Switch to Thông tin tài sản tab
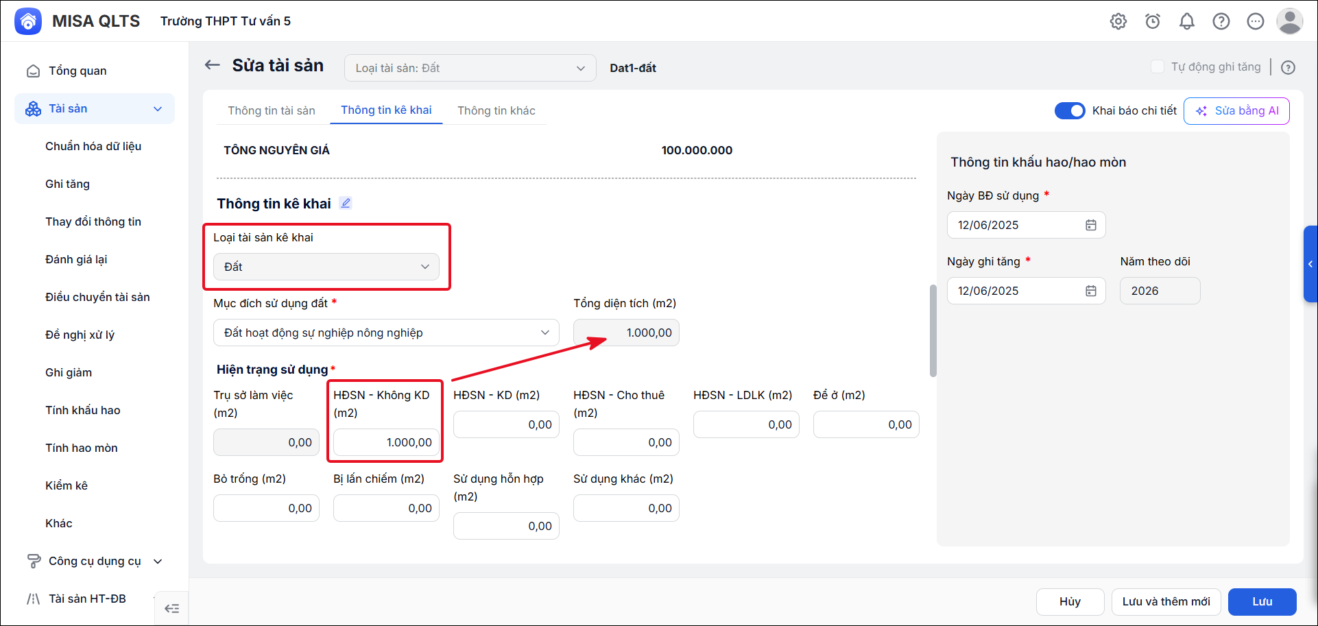 272,110
